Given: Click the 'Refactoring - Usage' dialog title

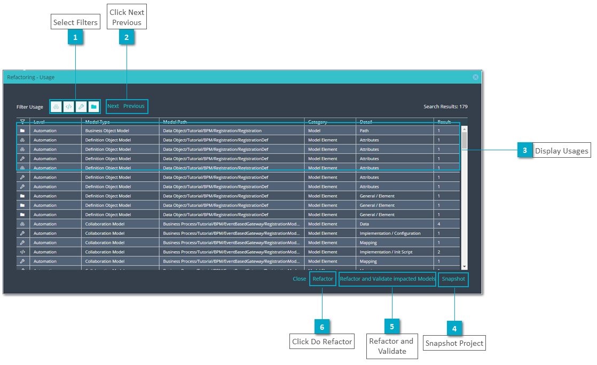Looking at the screenshot, I should pyautogui.click(x=30, y=77).
